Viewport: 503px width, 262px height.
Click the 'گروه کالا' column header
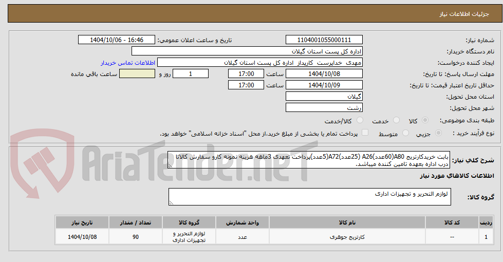[189, 222]
